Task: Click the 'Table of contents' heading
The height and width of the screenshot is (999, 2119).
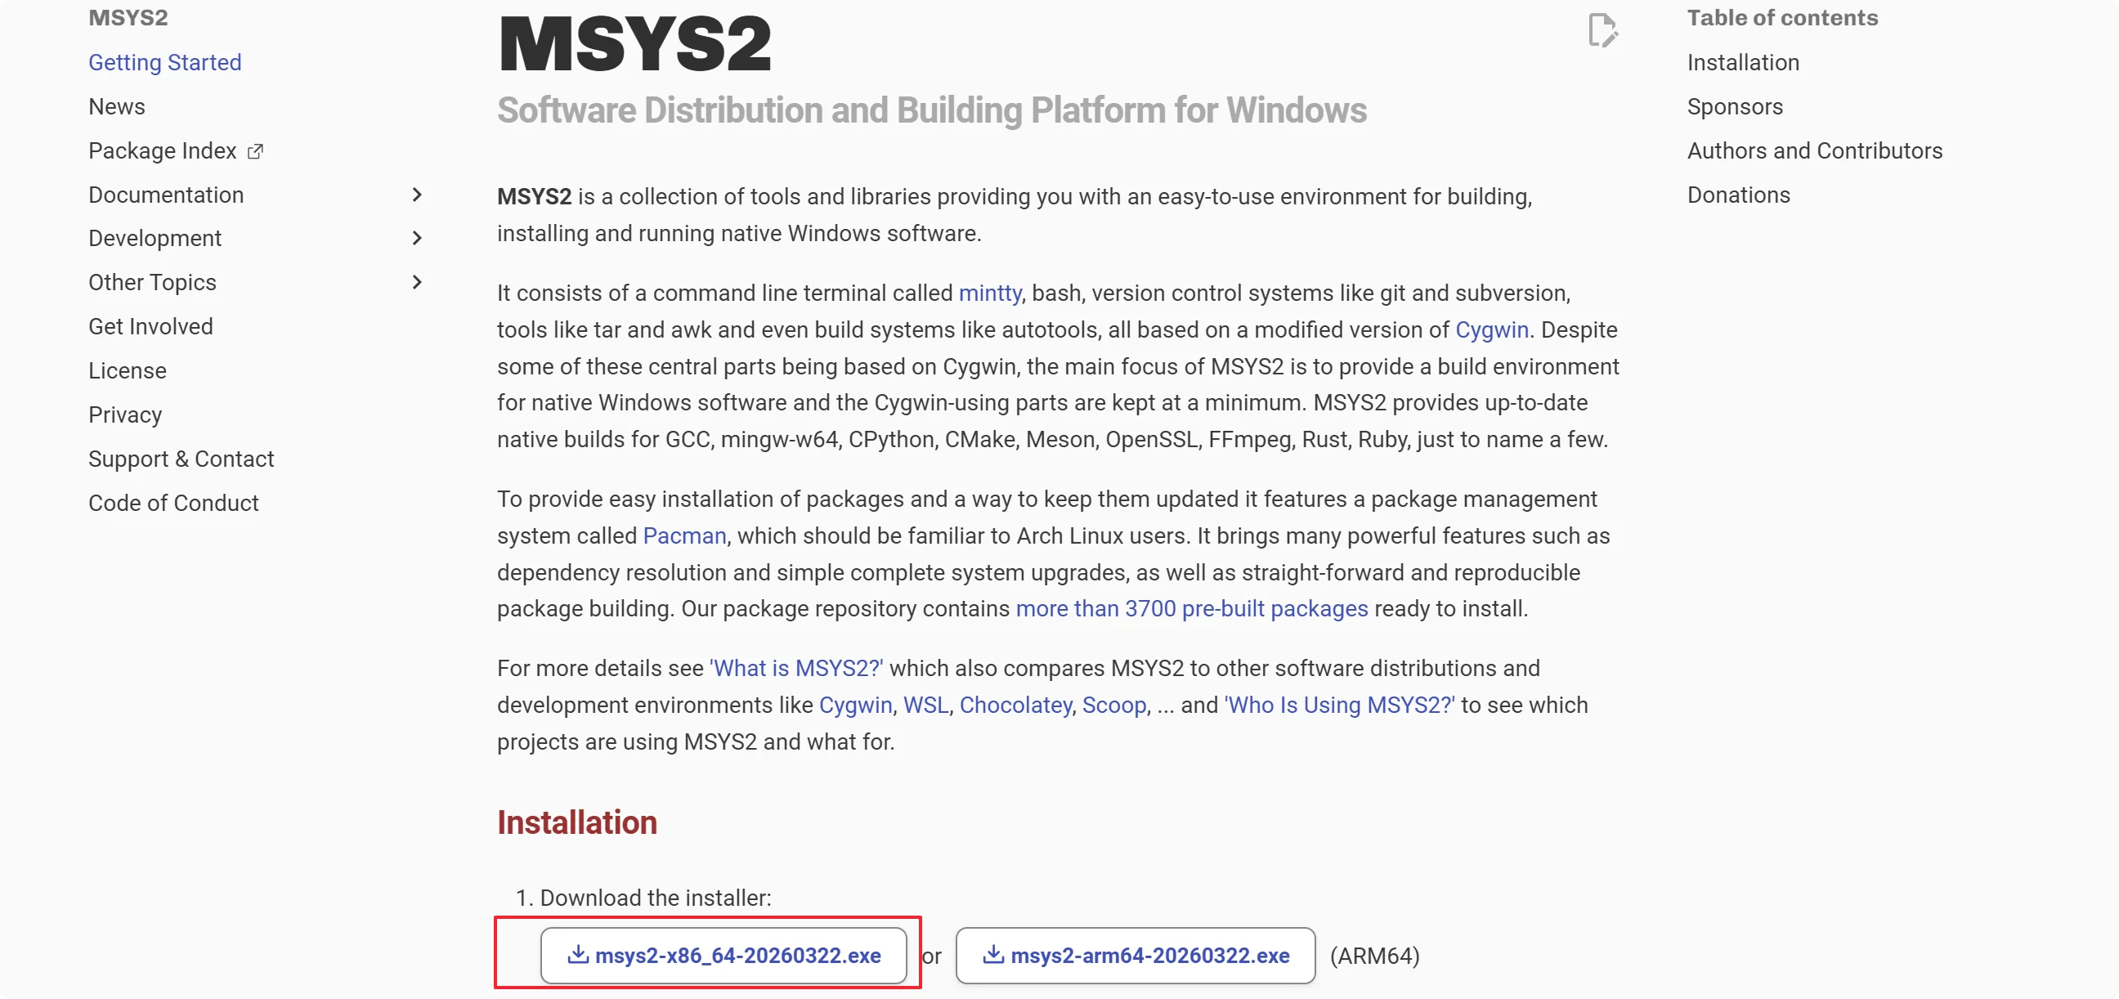Action: 1782,18
